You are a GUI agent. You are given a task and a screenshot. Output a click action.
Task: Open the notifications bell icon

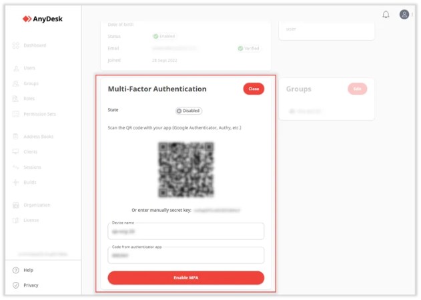386,14
